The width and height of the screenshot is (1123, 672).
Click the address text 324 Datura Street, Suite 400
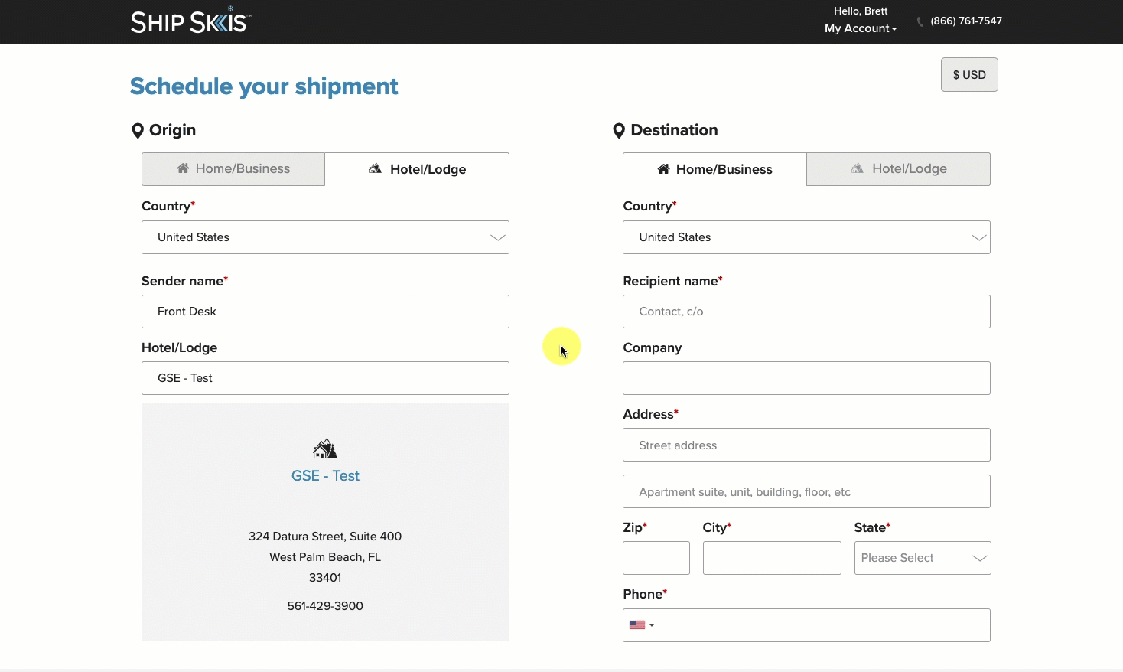tap(325, 537)
